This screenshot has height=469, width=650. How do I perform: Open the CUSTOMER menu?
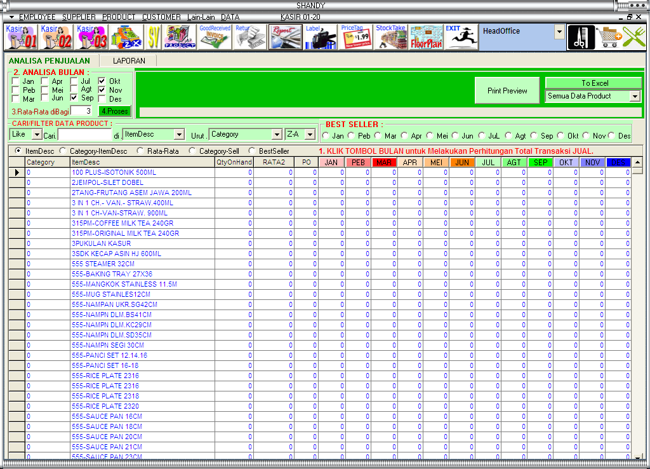coord(161,17)
